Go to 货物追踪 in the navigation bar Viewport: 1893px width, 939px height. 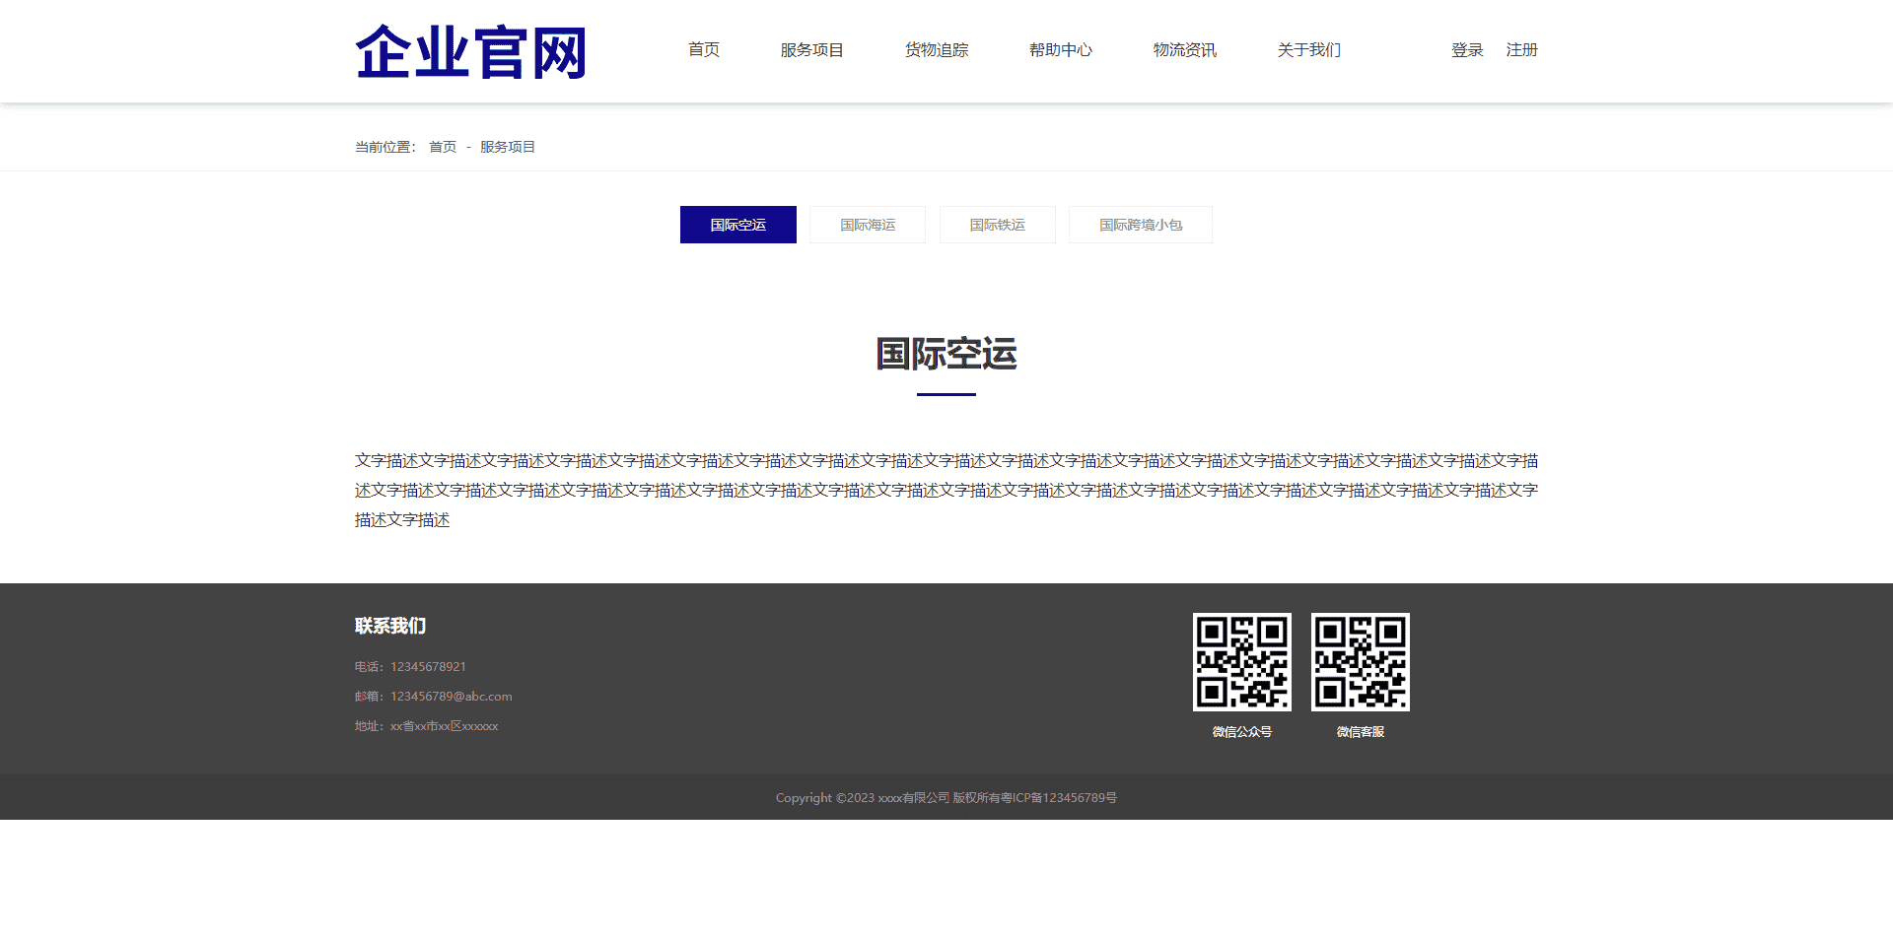(x=937, y=50)
